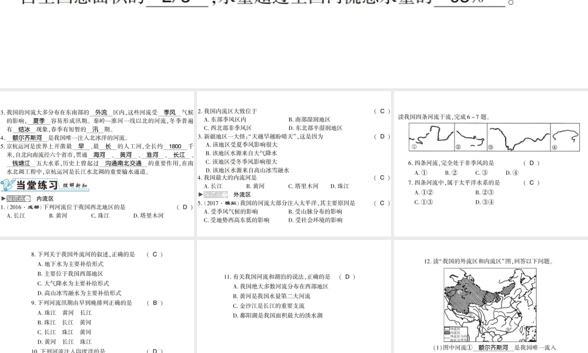Click answer 额尔齐斯河 under the question 12 map
The height and width of the screenshot is (353, 588).
click(493, 348)
